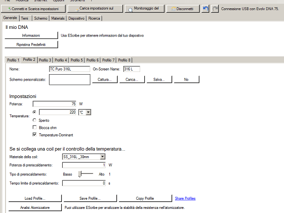Open the Profilo 3 tab
Image resolution: width=284 pixels, height=213 pixels.
pyautogui.click(x=45, y=60)
